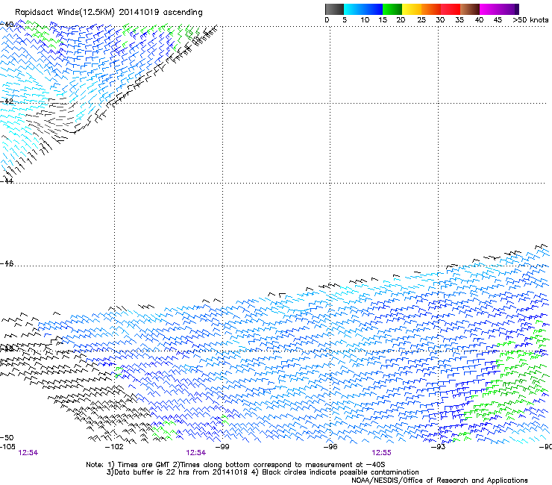The width and height of the screenshot is (552, 485).
Task: Pick the yellow 20–25 knot legend swatch
Action: point(412,9)
